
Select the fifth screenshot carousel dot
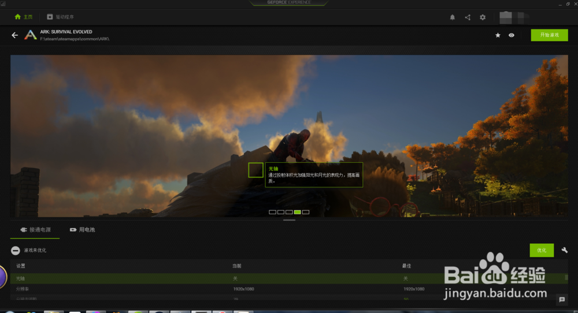pos(306,212)
